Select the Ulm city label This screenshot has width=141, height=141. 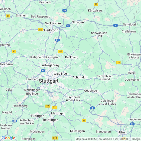tap(122, 132)
